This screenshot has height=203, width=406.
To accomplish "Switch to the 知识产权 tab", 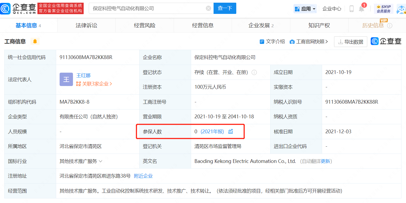I will coord(319,25).
